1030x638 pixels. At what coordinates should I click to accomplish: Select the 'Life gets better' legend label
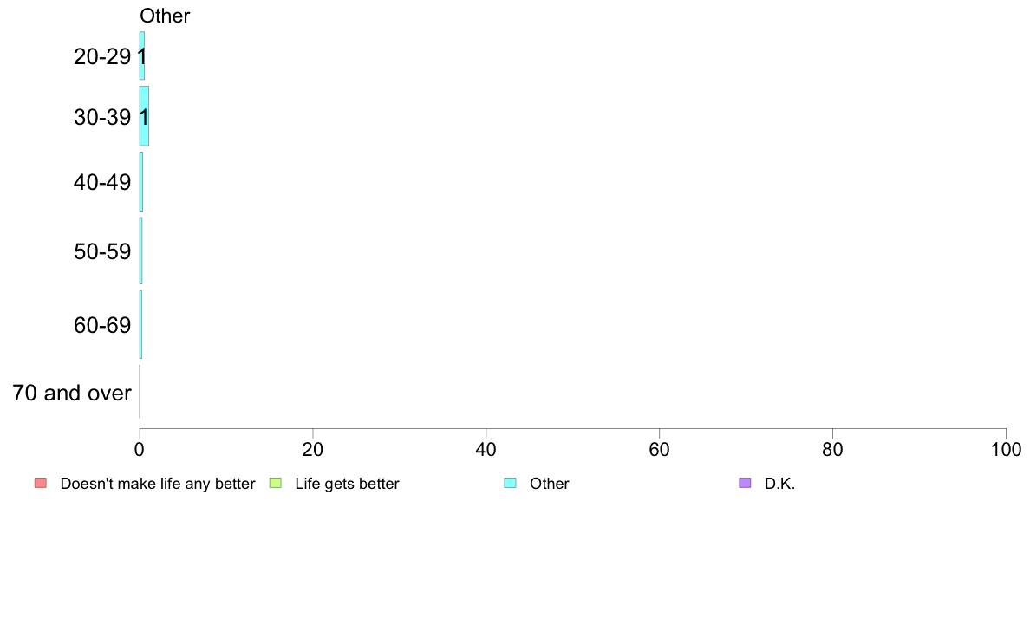click(347, 484)
